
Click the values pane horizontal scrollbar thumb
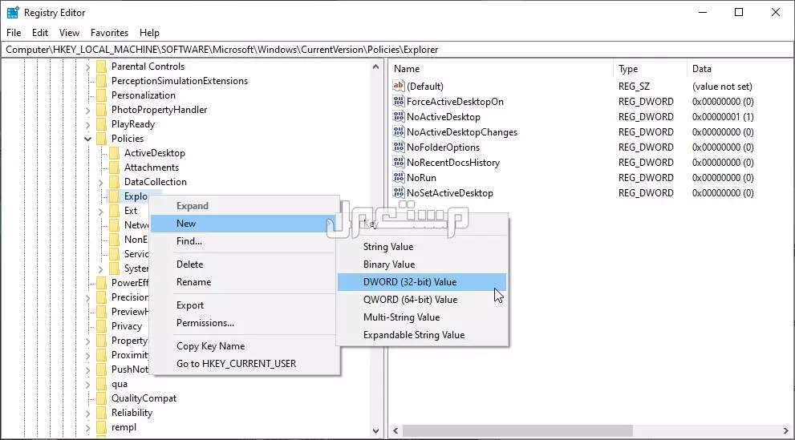(x=517, y=431)
